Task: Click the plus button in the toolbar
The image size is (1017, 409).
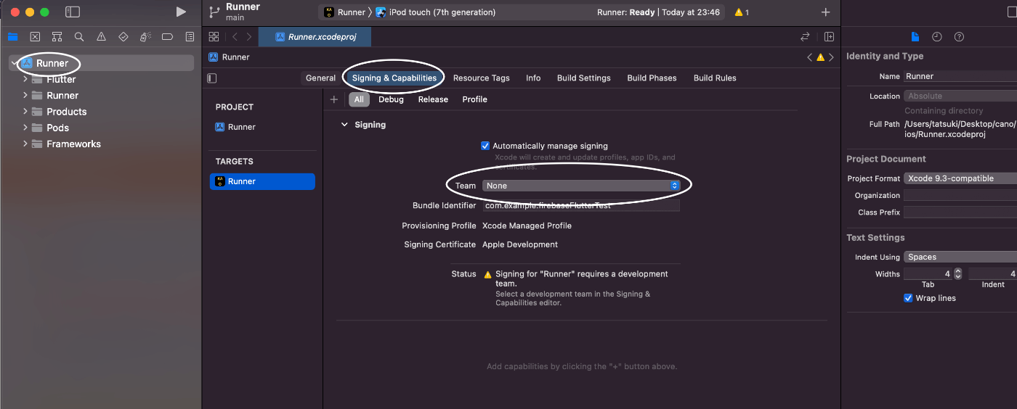Action: pos(825,12)
